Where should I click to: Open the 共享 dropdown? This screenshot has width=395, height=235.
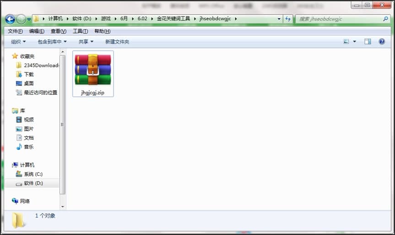coord(86,42)
